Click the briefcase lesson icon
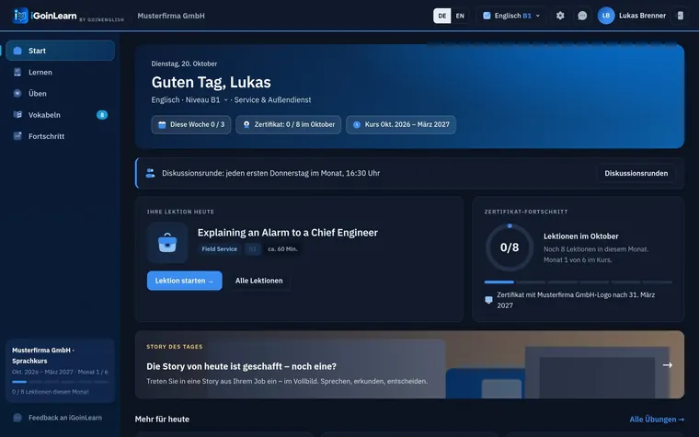 coord(167,243)
